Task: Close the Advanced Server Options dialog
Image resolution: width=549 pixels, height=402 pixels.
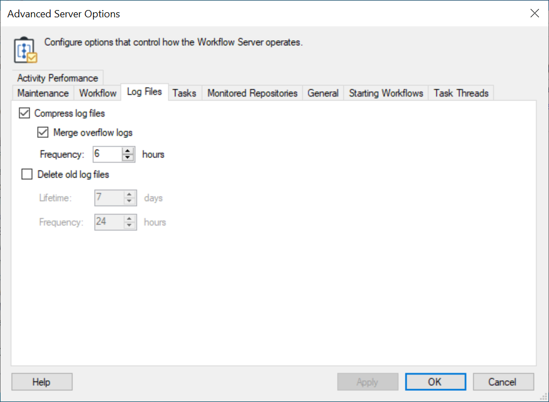Action: 534,14
